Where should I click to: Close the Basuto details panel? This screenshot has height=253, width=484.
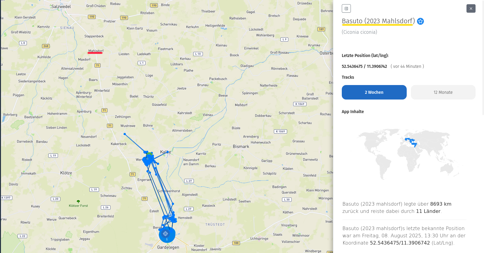[471, 8]
